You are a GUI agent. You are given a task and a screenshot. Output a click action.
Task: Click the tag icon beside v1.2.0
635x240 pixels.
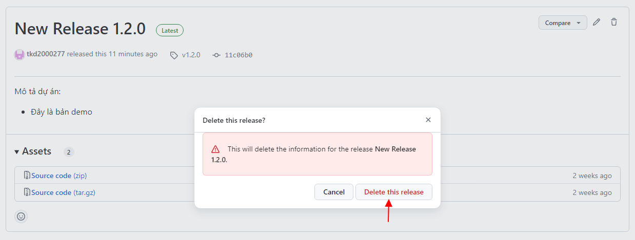[x=174, y=55]
